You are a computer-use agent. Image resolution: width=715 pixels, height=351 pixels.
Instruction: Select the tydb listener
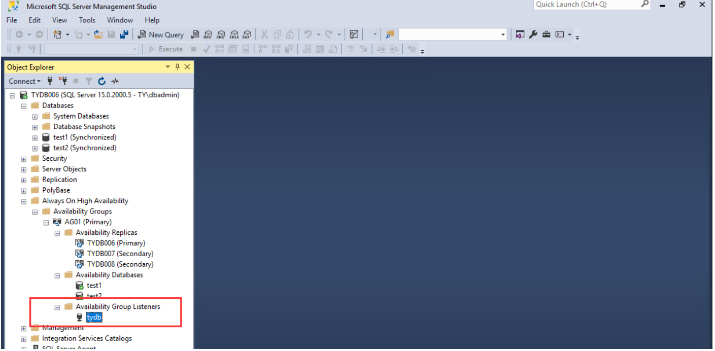tap(94, 318)
